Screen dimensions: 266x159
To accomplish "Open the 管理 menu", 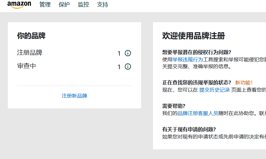I will coord(45,5).
